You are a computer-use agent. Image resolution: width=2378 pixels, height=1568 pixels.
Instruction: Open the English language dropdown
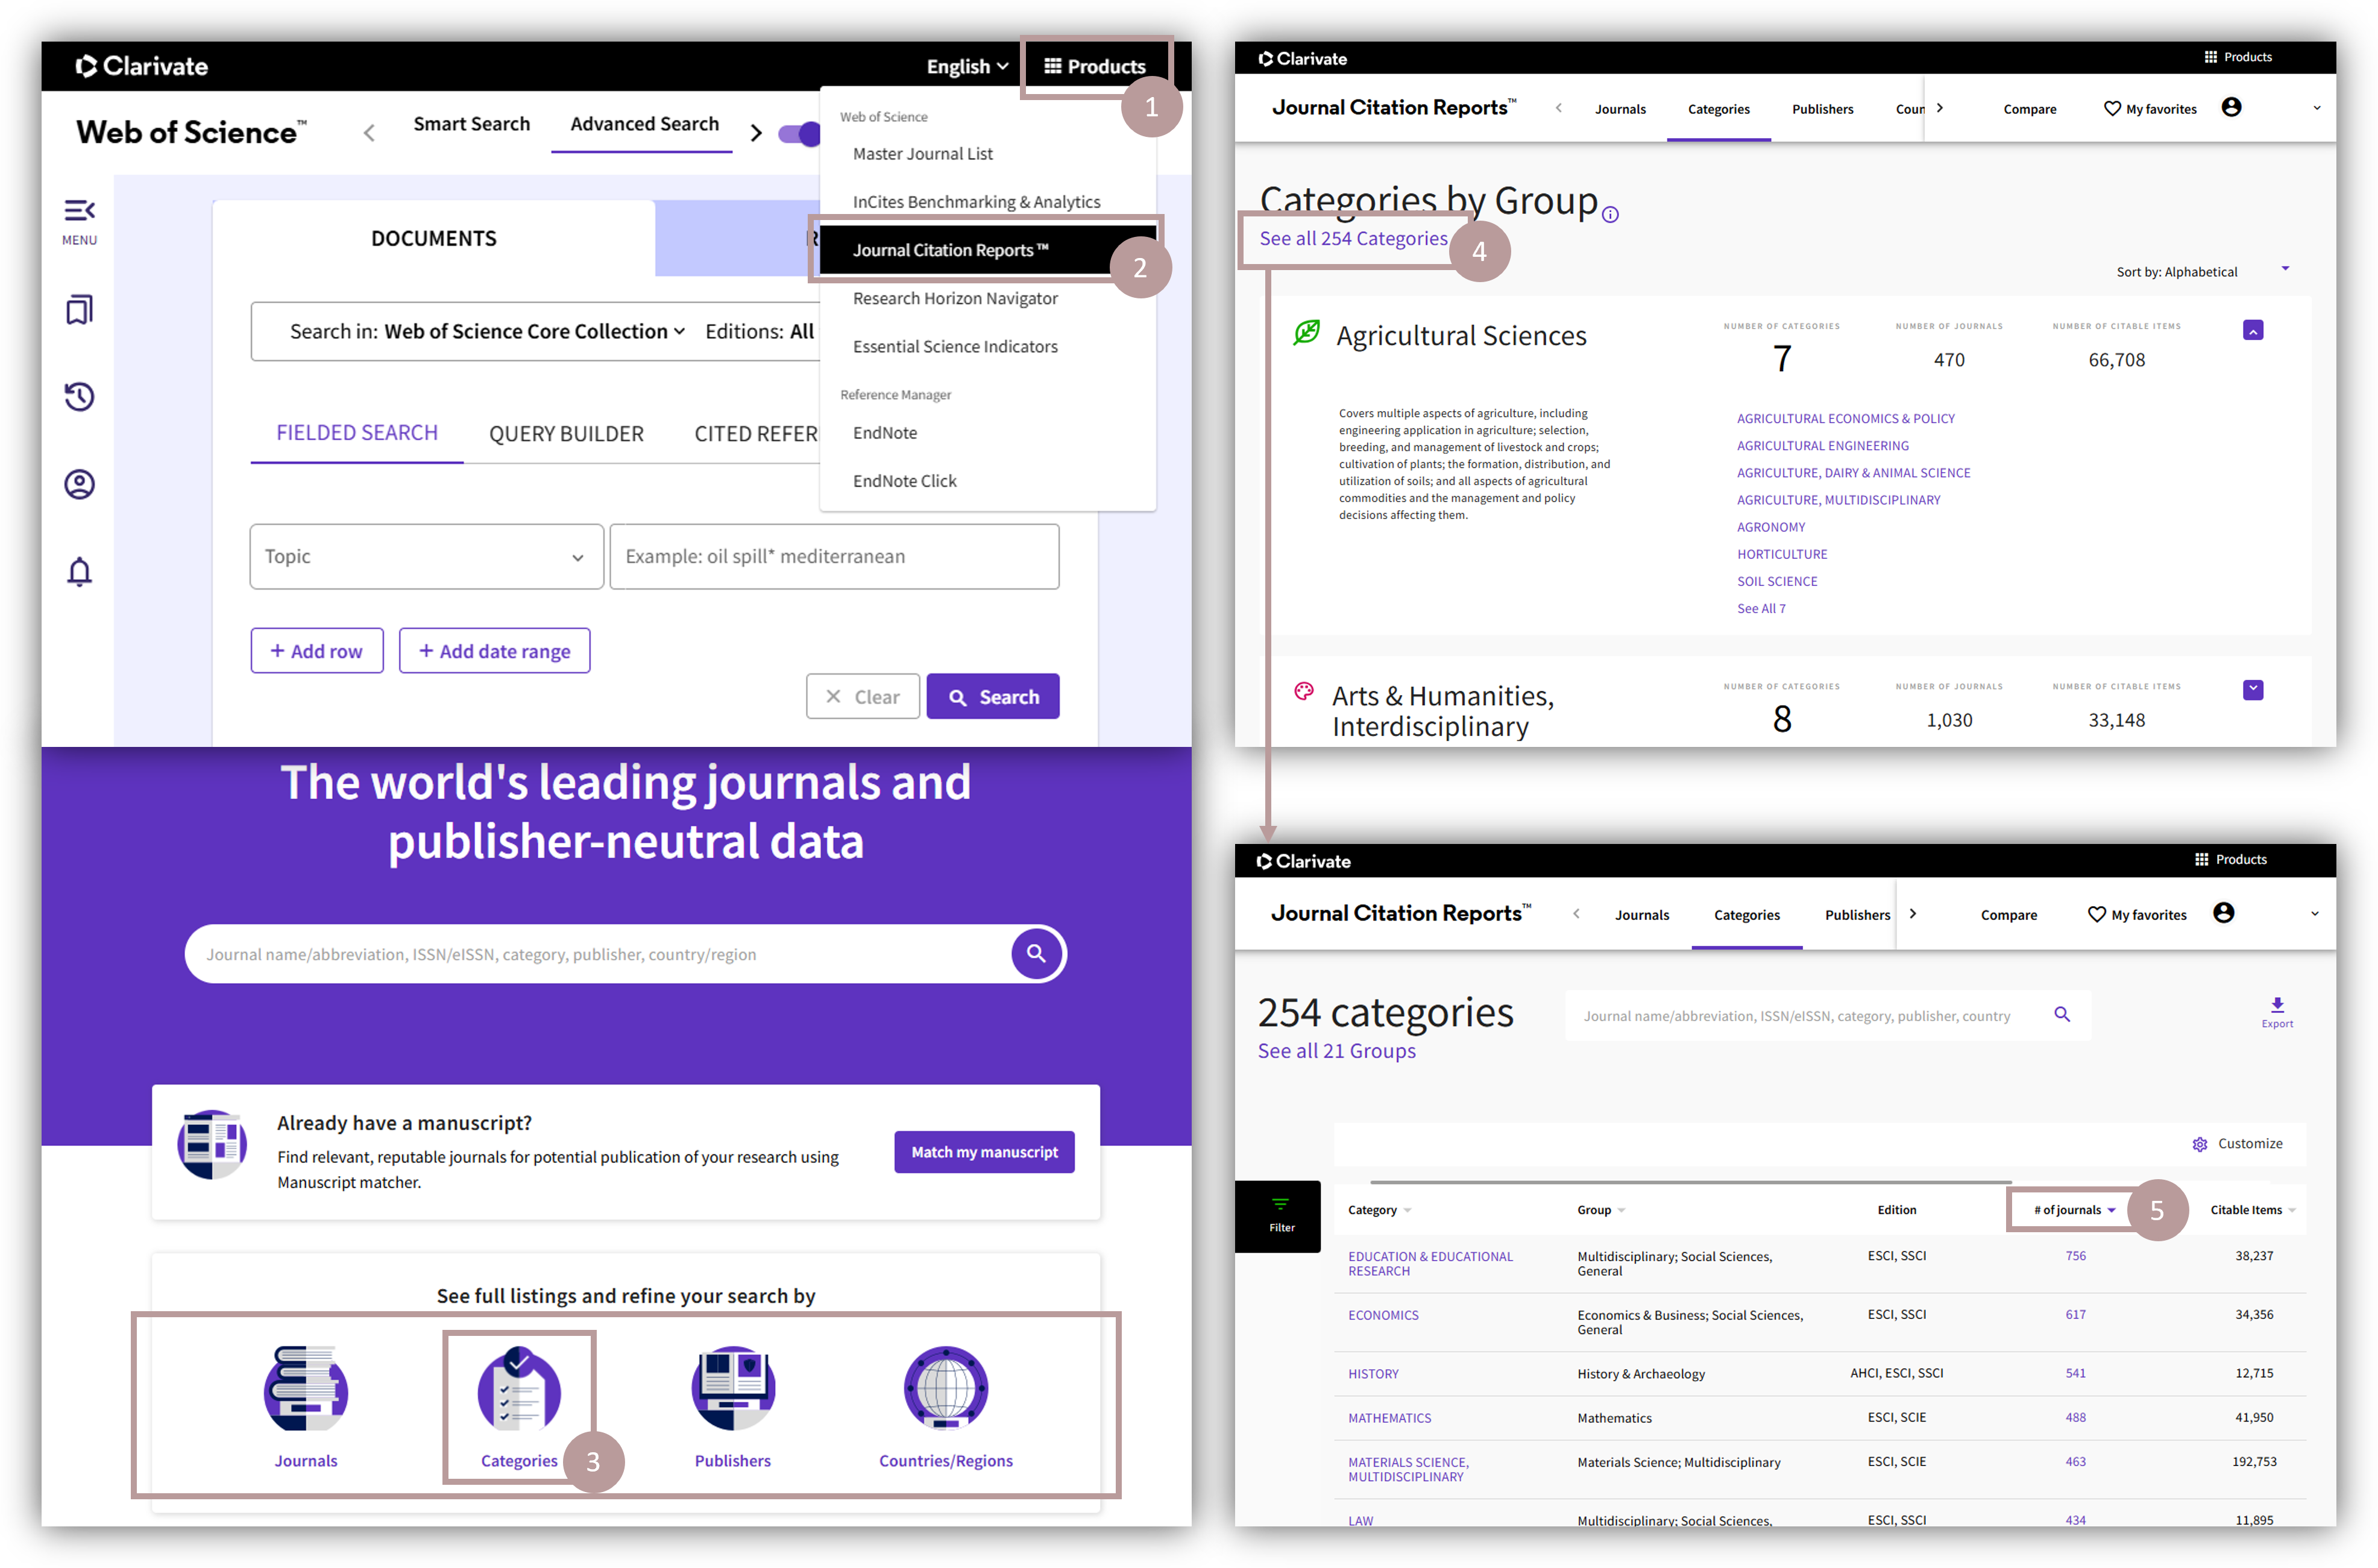tap(967, 66)
